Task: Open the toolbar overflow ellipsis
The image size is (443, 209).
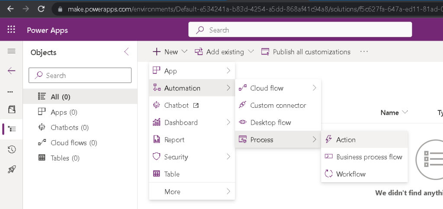Action: (364, 51)
